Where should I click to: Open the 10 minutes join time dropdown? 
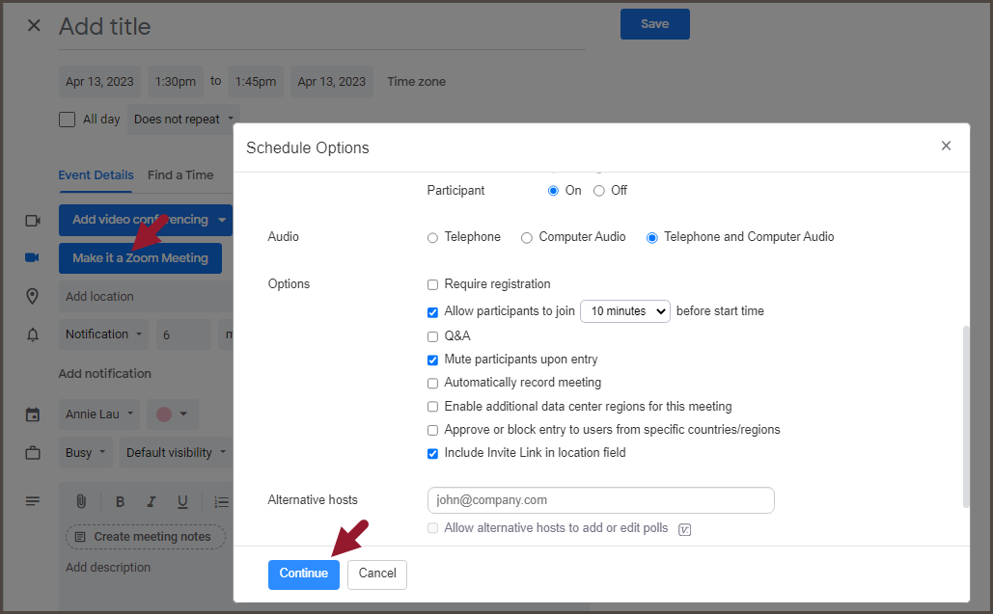point(624,311)
